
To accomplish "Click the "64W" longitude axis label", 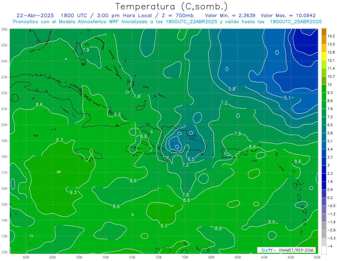I will (264, 257).
